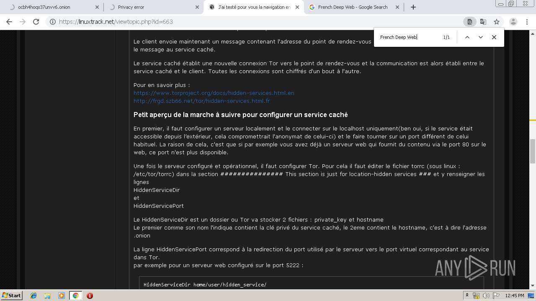Close the linuxtrack article tab
This screenshot has width=536, height=301.
[x=297, y=7]
